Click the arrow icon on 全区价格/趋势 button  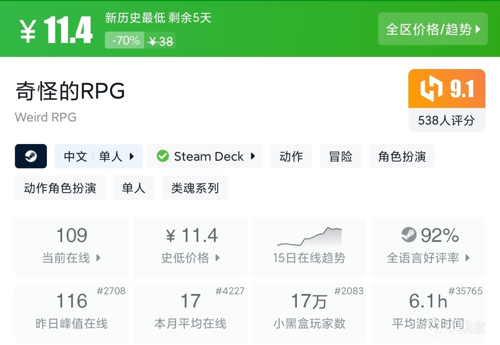pyautogui.click(x=477, y=30)
